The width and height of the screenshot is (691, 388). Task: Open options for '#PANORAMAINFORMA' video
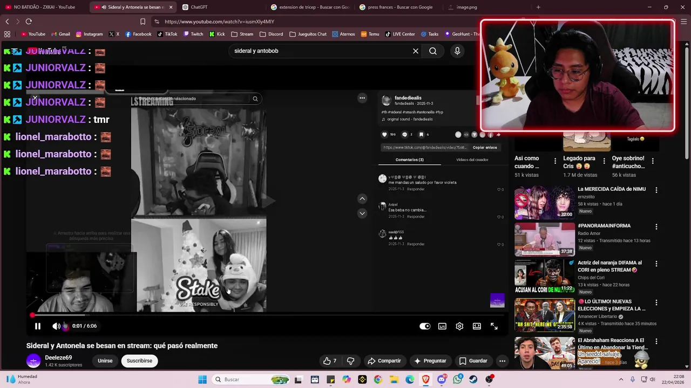pyautogui.click(x=656, y=227)
